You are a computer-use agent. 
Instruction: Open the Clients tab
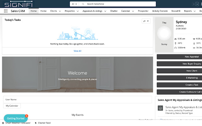(53, 11)
